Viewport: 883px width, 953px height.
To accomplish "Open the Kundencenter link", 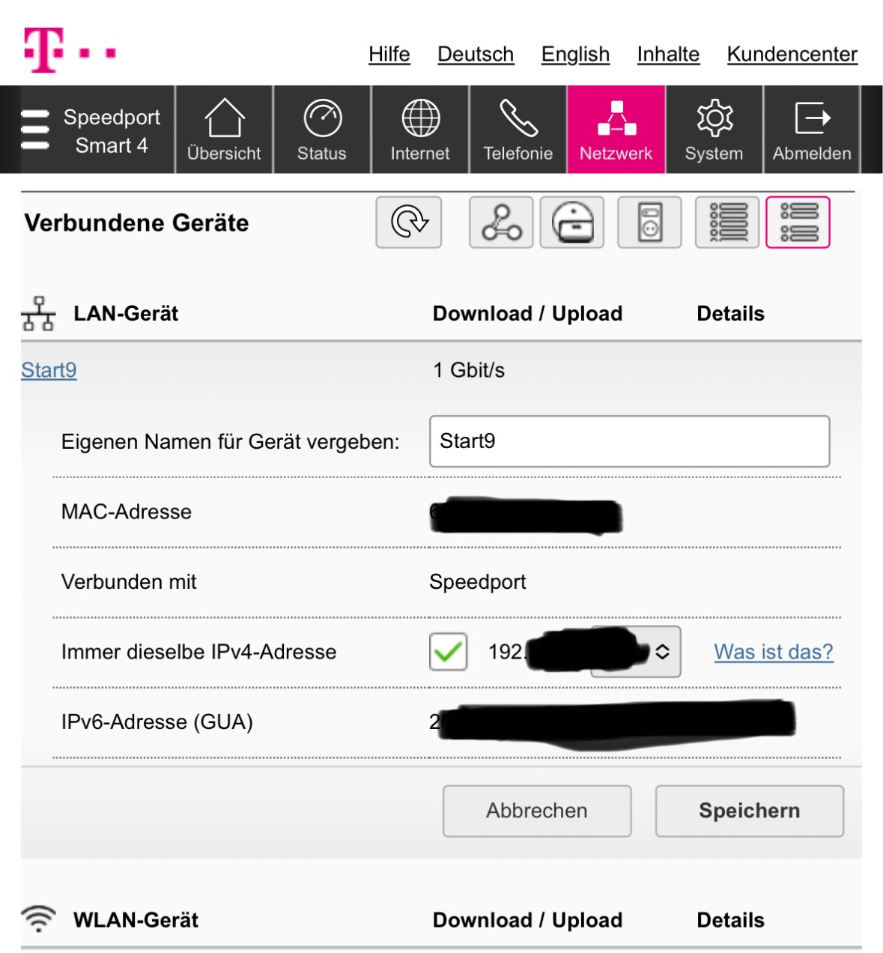I will point(792,54).
